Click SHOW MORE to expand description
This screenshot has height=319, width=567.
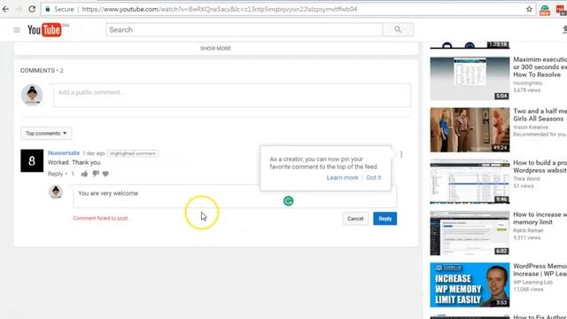[215, 48]
